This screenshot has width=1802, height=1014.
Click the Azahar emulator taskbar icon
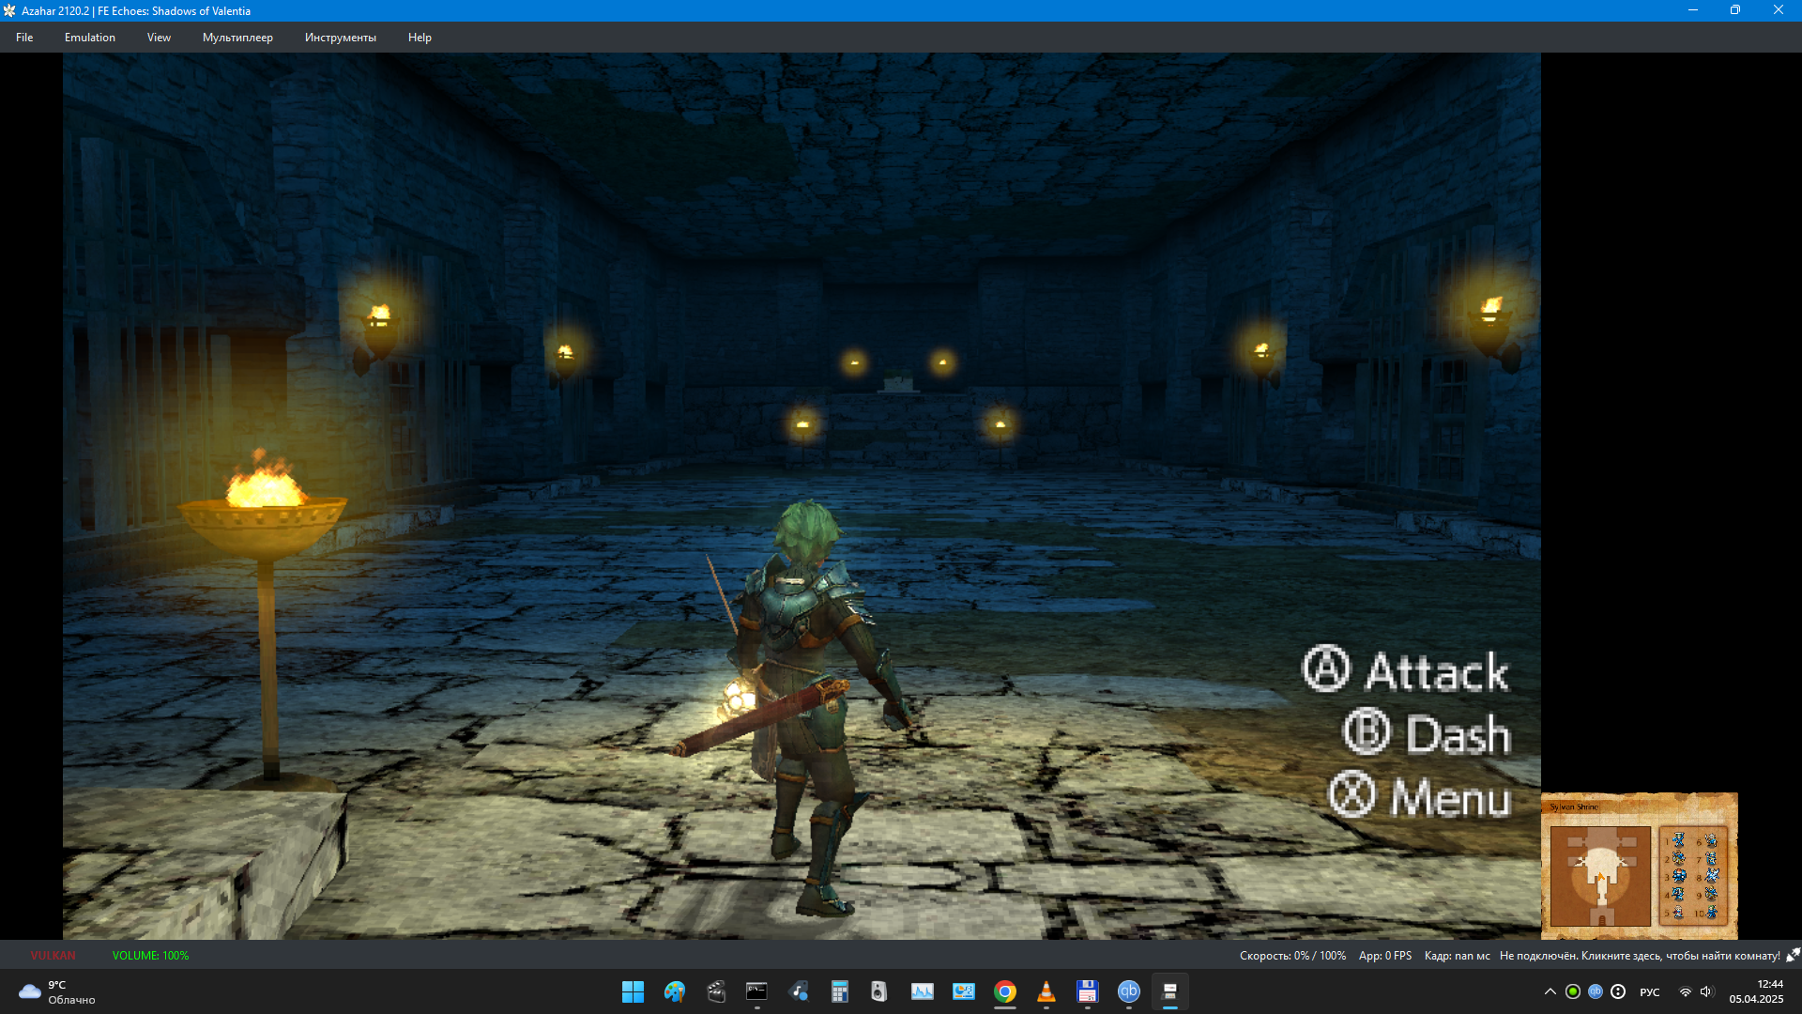(1169, 991)
